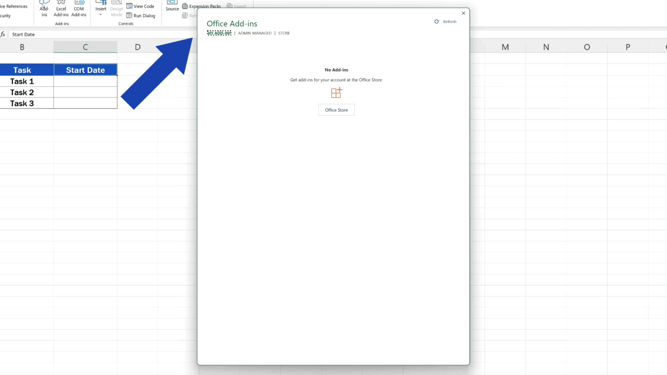
Task: Click the formula bar showing Start Date
Action: pos(102,34)
